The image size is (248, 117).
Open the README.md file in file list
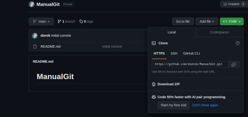point(51,46)
